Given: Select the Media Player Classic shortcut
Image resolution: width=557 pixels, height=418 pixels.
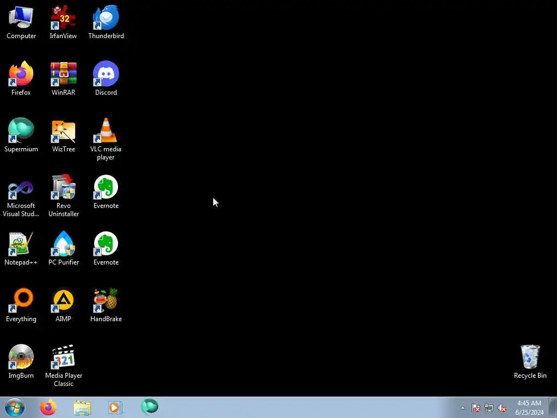Looking at the screenshot, I should (x=63, y=366).
